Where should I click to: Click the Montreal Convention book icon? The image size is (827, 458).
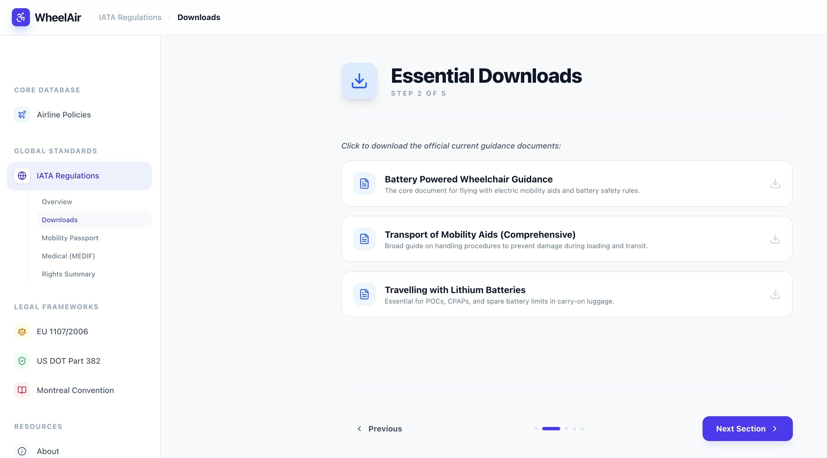22,390
